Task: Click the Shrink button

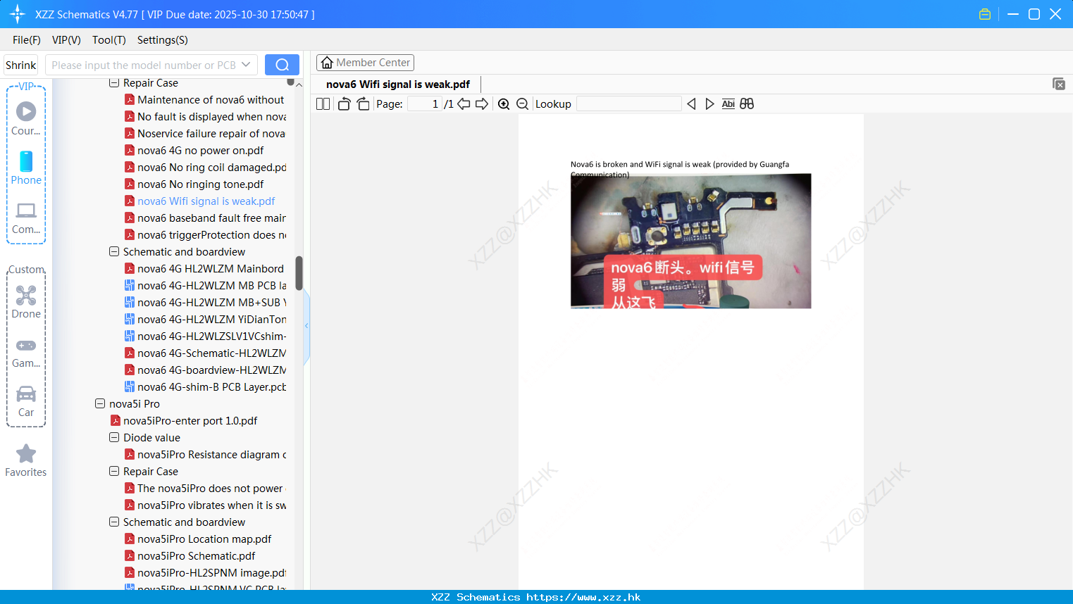Action: (20, 65)
